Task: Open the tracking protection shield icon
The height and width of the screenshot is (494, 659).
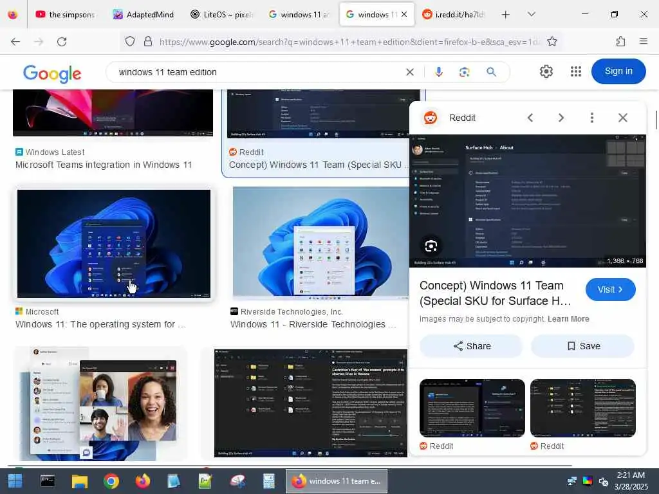Action: click(130, 42)
